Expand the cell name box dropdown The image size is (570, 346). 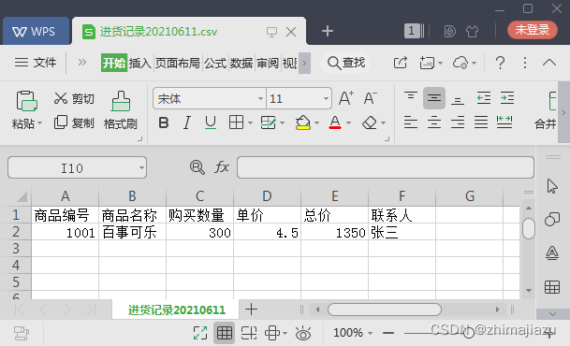(141, 167)
